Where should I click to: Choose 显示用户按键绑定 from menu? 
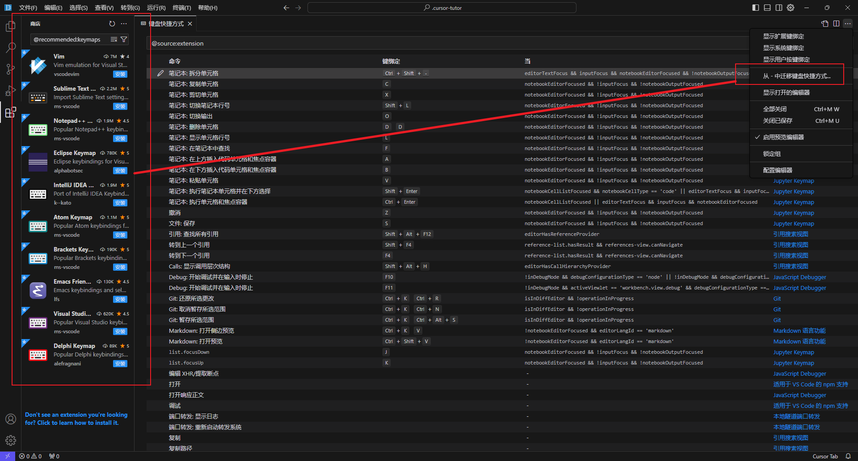pyautogui.click(x=801, y=59)
